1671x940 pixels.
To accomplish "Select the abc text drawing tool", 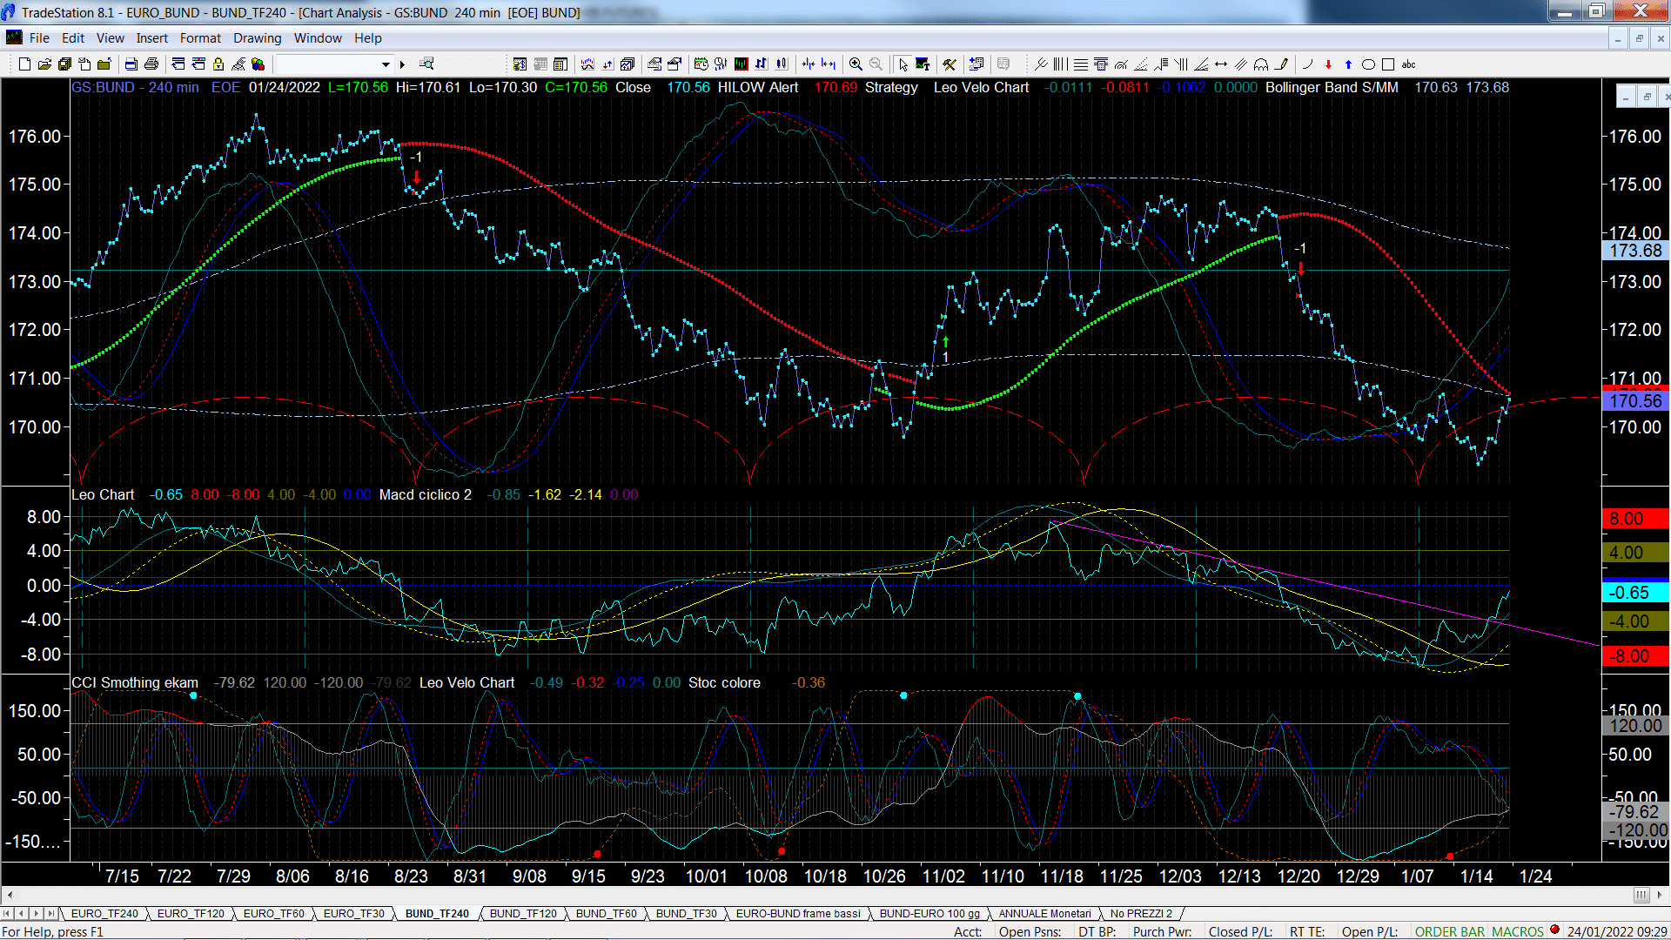I will tap(1409, 64).
